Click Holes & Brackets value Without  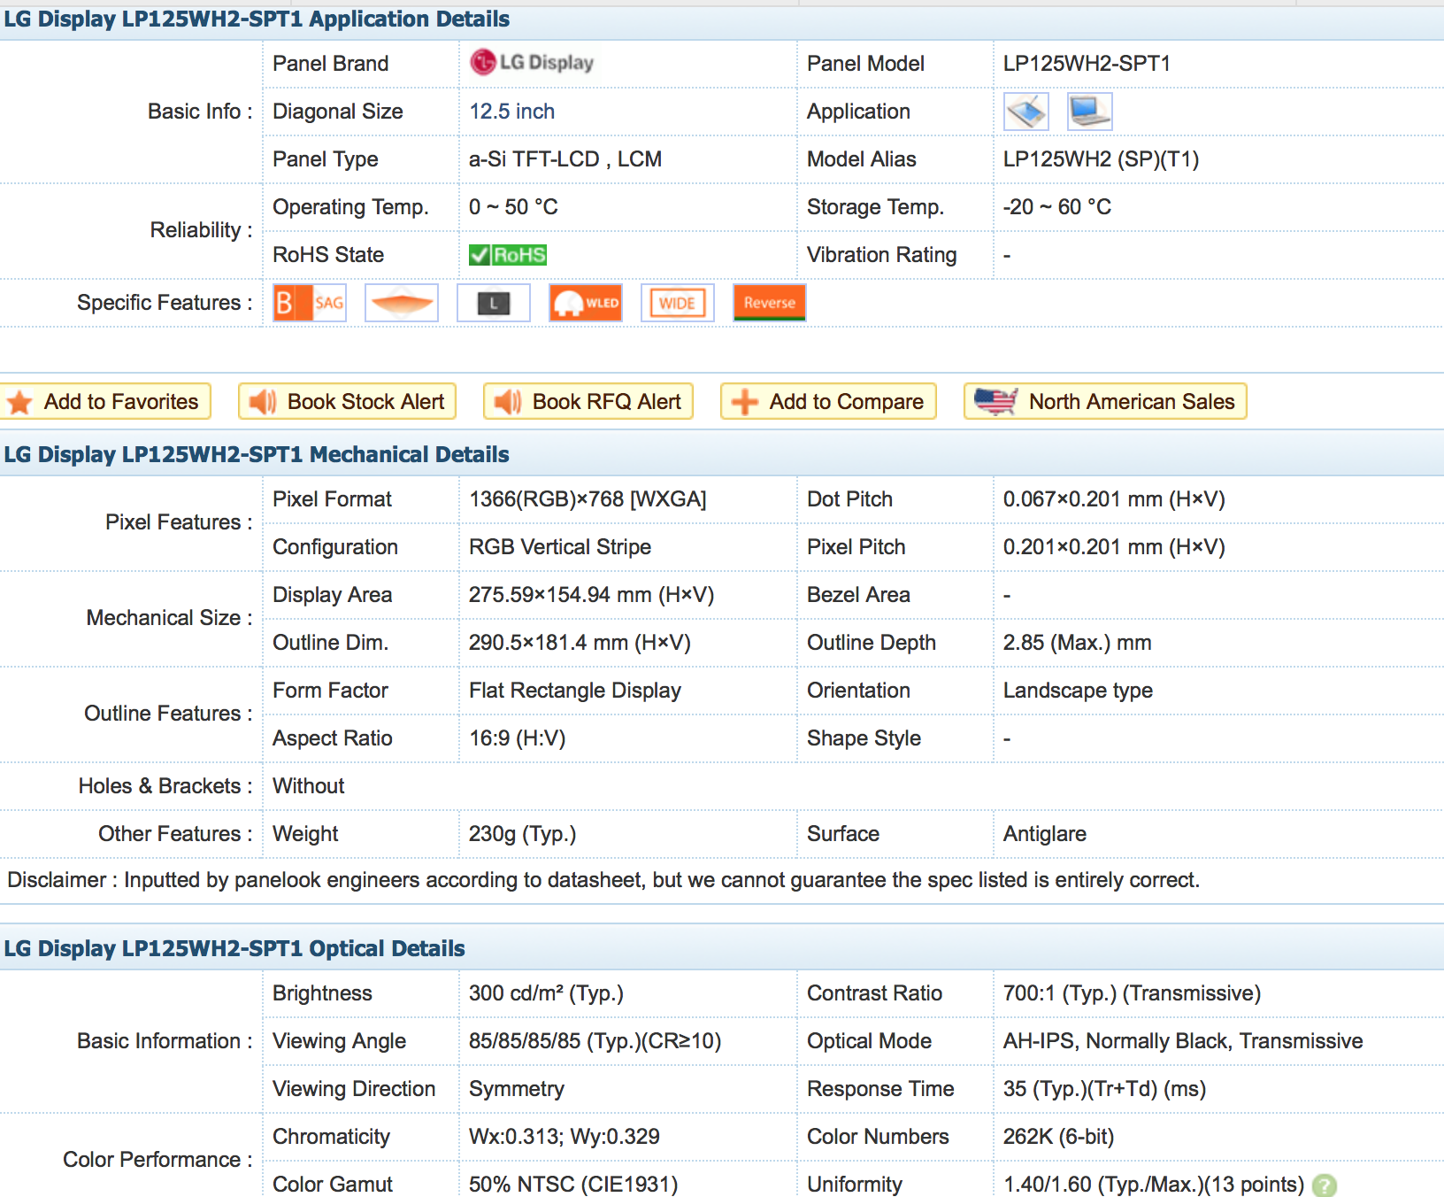tap(308, 786)
